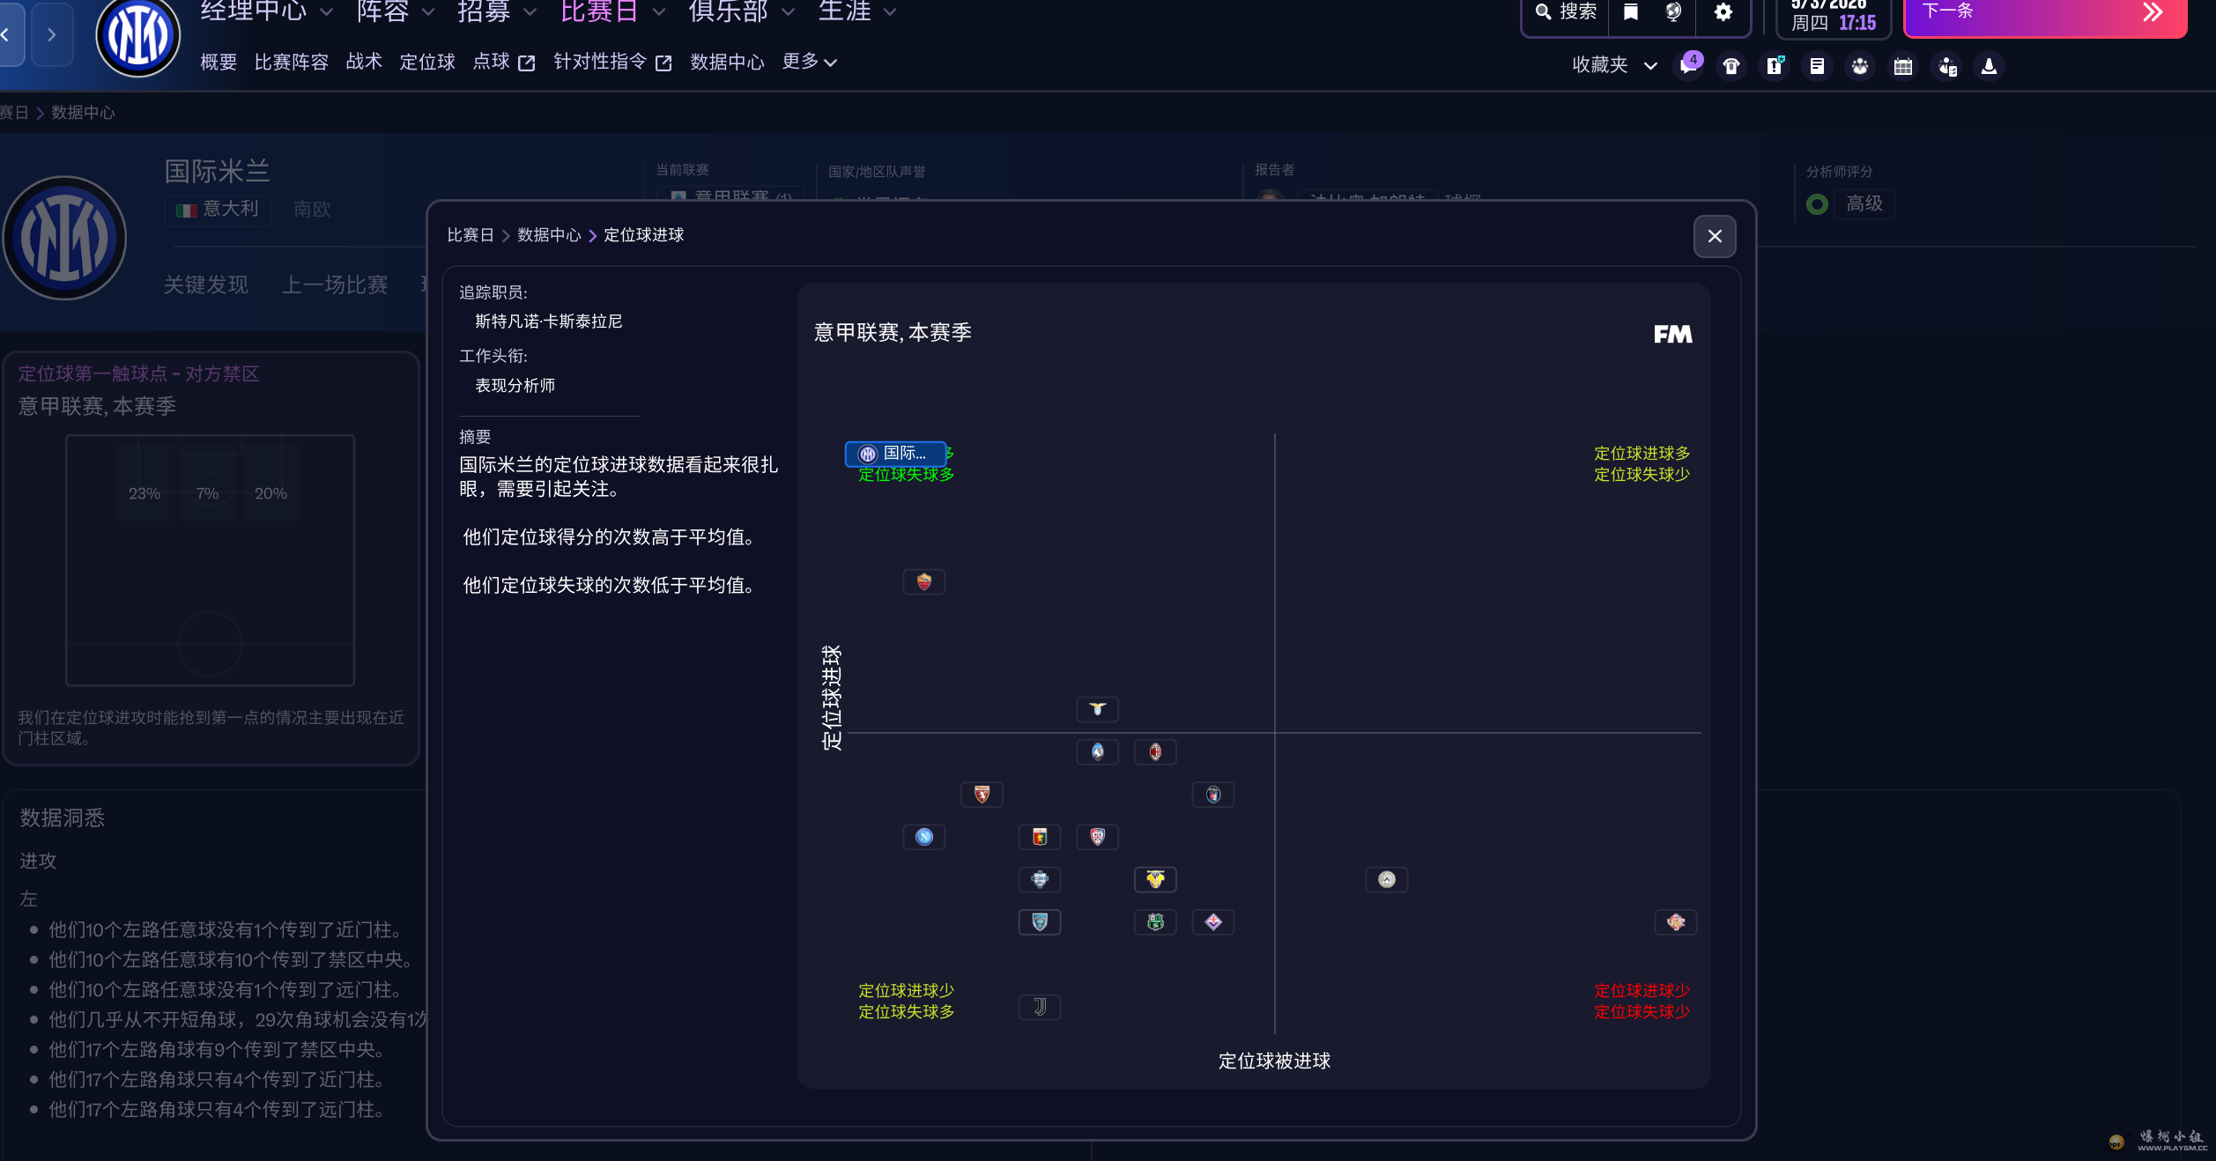Click the 数据中心 breadcrumb link in dialog
The width and height of the screenshot is (2216, 1161).
[x=548, y=235]
